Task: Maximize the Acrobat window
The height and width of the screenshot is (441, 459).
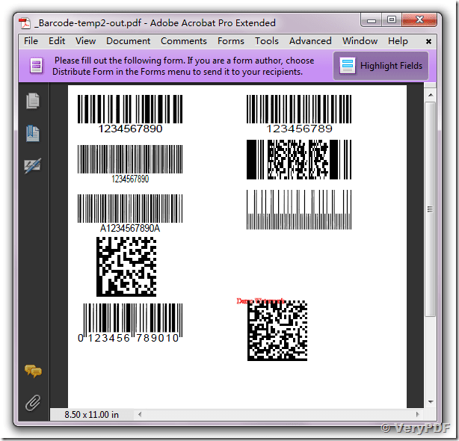Action: (x=392, y=20)
